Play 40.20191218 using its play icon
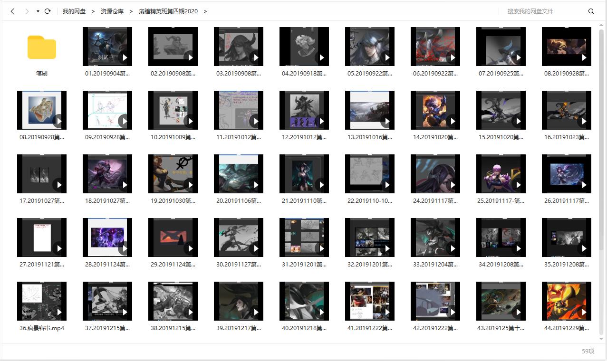The height and width of the screenshot is (361, 607). click(x=321, y=312)
